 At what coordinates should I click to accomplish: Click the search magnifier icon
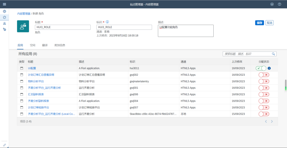pyautogui.click(x=273, y=54)
